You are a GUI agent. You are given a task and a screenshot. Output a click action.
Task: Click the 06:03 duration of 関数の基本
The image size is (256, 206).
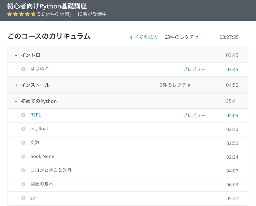click(232, 185)
